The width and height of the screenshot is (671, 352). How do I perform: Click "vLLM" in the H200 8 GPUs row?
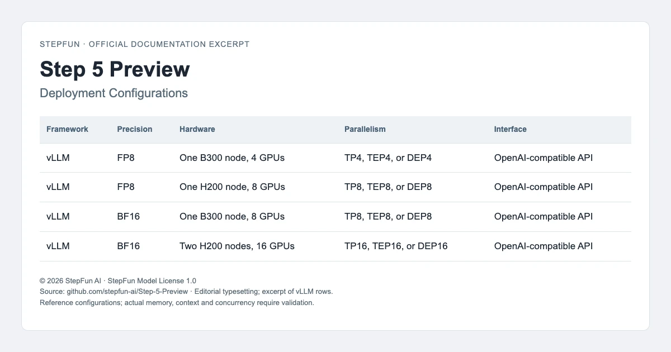click(x=58, y=187)
